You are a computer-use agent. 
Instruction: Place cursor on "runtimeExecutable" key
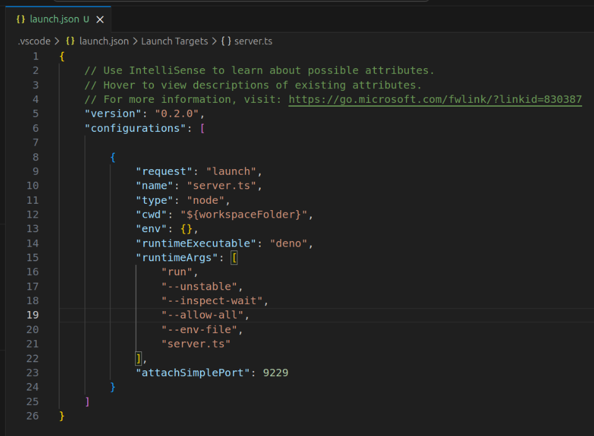(x=196, y=243)
